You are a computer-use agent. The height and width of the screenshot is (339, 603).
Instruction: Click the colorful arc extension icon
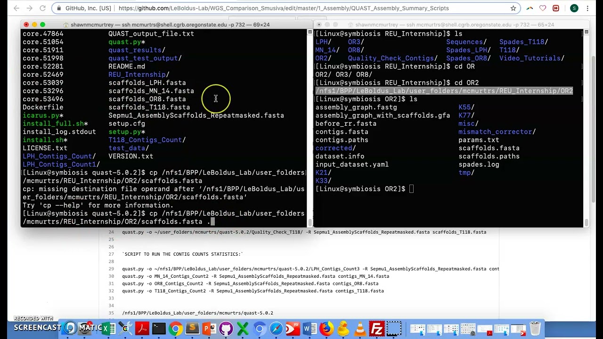tap(530, 8)
